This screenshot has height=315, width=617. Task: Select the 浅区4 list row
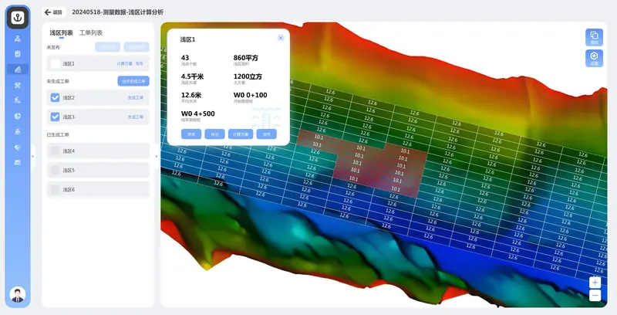tap(98, 151)
